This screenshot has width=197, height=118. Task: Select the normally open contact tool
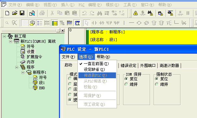[x=94, y=23]
